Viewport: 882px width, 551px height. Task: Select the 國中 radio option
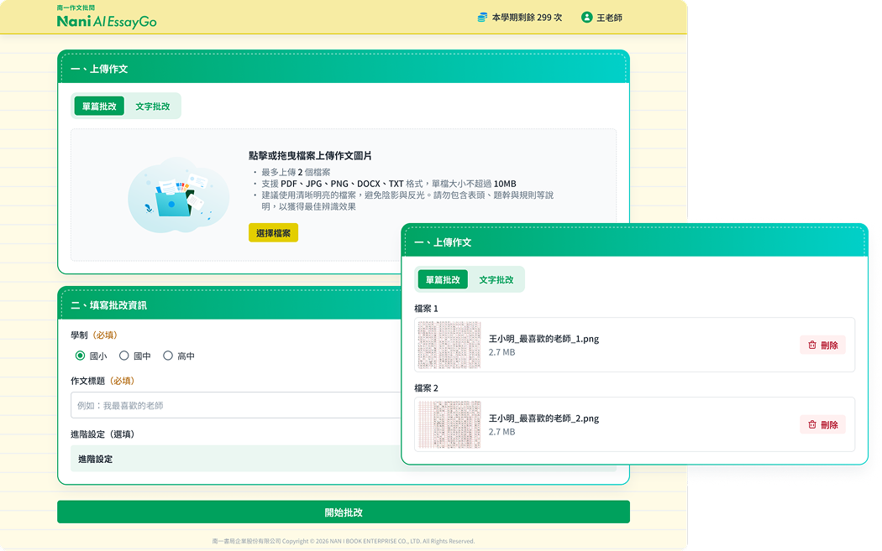(x=123, y=356)
